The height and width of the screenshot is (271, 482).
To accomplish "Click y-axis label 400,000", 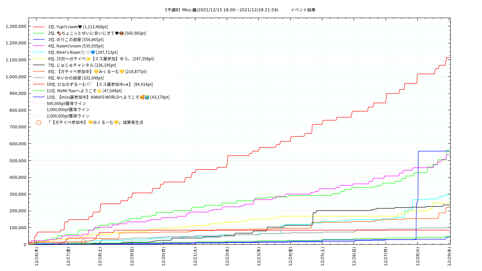I will point(18,177).
